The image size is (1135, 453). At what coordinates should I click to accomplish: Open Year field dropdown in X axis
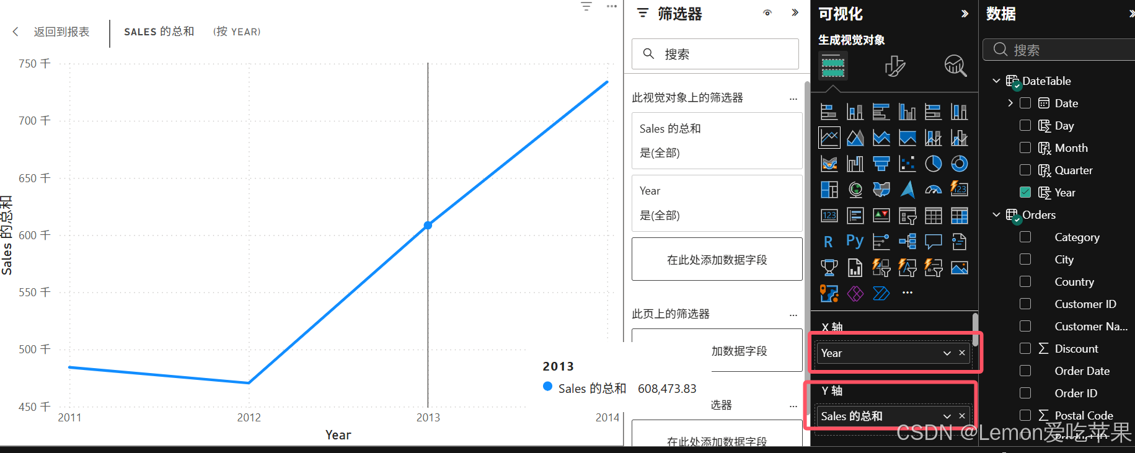point(947,353)
